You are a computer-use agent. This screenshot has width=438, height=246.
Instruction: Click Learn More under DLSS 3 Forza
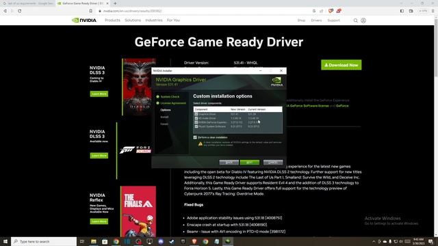99,156
